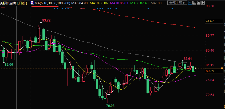Click the small chart icon before MA parameters
The image size is (225, 109).
pyautogui.click(x=32, y=3)
